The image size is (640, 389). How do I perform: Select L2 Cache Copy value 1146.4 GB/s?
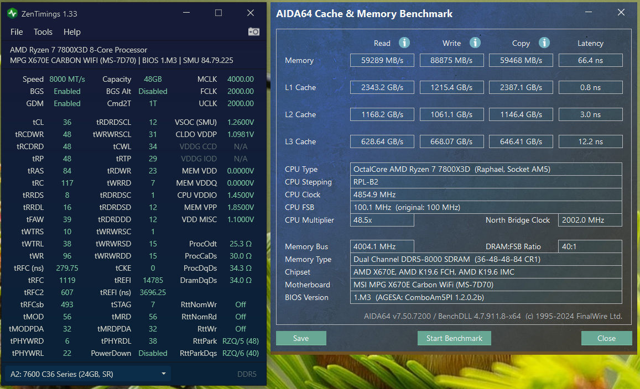click(521, 114)
